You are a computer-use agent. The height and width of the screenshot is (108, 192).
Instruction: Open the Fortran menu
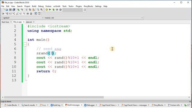[x=48, y=6]
